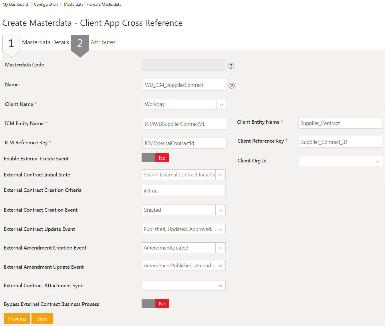Expand the Client Org Id dropdown
Screen dimensions: 385x326
pyautogui.click(x=378, y=161)
